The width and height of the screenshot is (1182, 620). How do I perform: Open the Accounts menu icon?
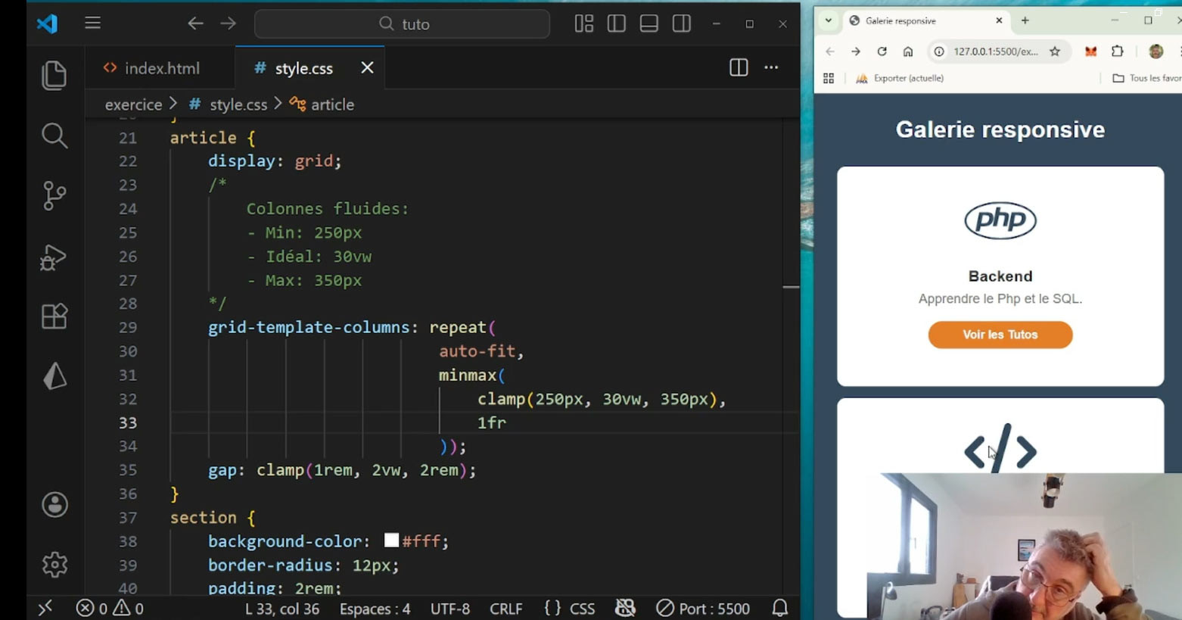point(54,505)
